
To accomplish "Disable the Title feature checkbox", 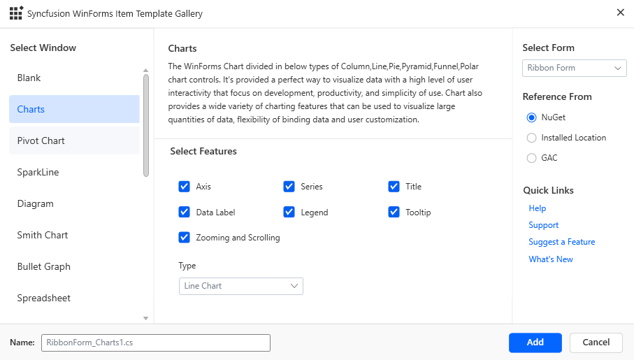I will [x=394, y=187].
